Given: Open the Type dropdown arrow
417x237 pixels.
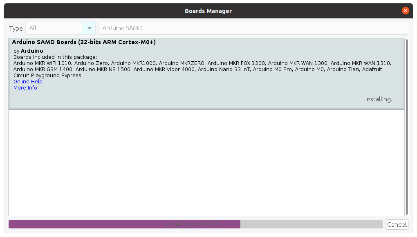Looking at the screenshot, I should (89, 28).
